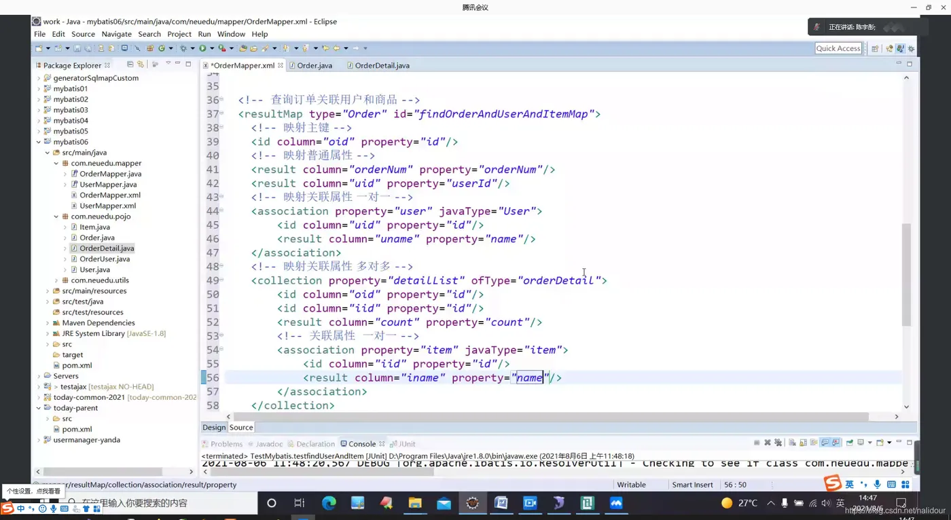The width and height of the screenshot is (951, 520).
Task: Click the Cortana circle taskbar icon
Action: click(272, 503)
